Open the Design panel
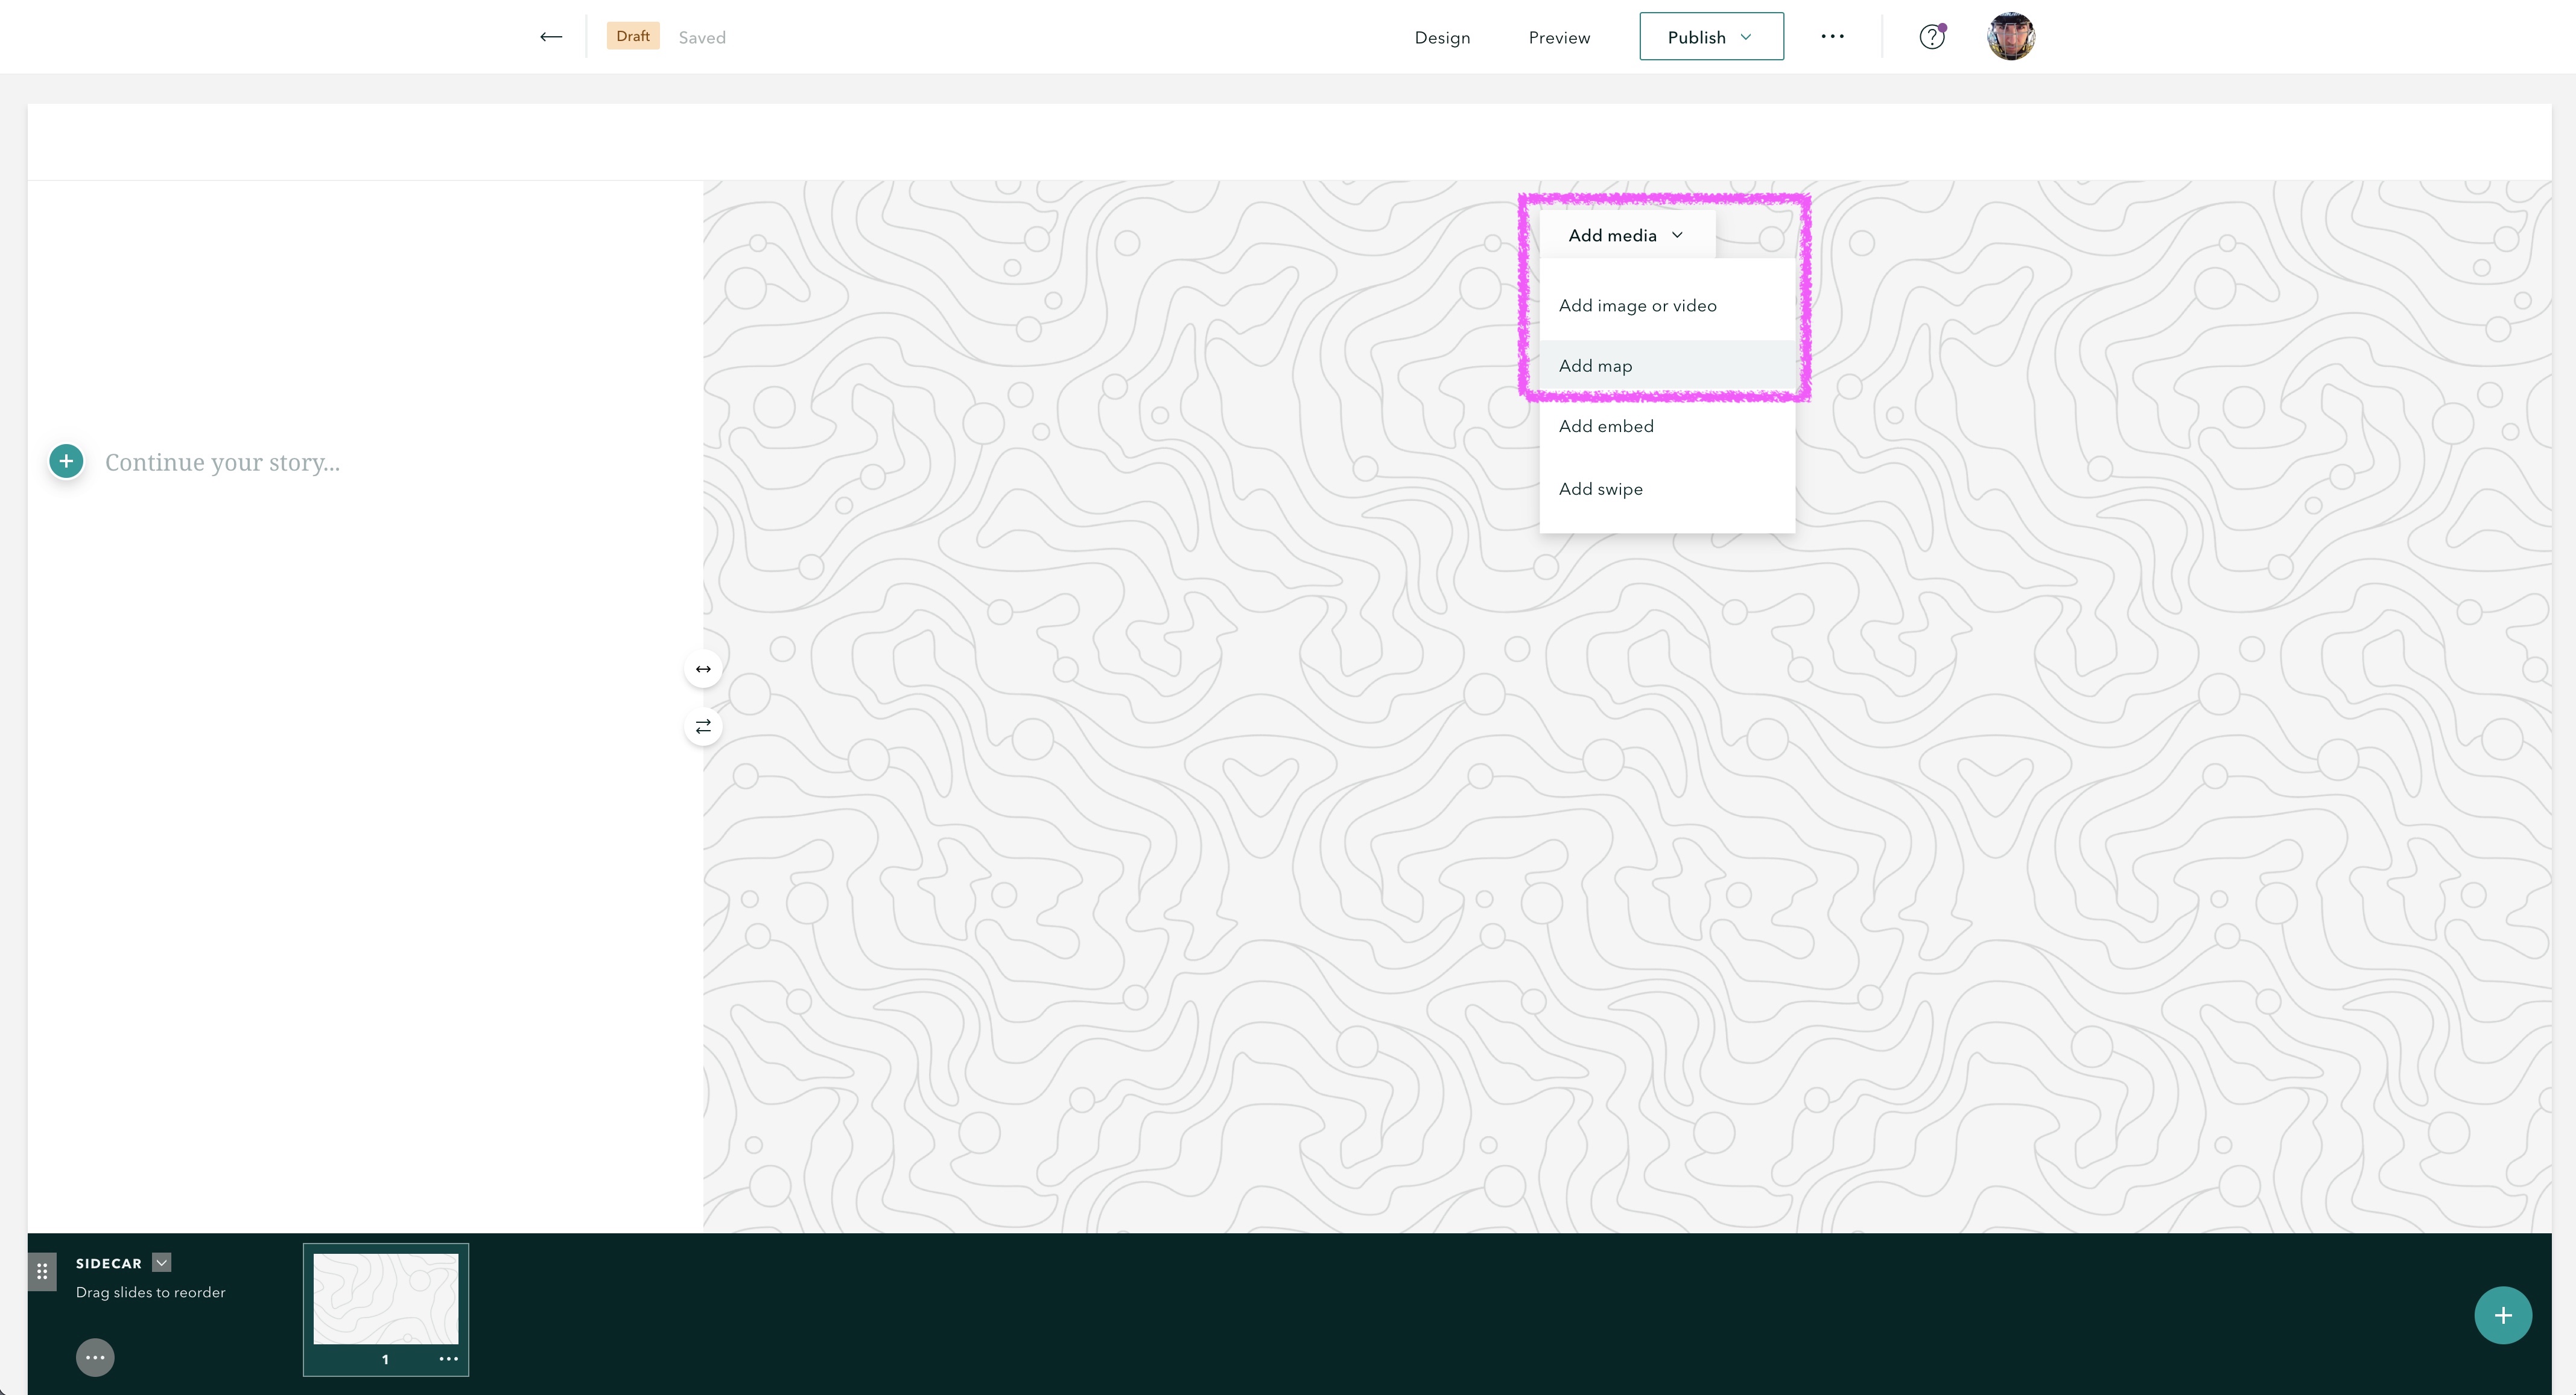2576x1395 pixels. pos(1441,38)
